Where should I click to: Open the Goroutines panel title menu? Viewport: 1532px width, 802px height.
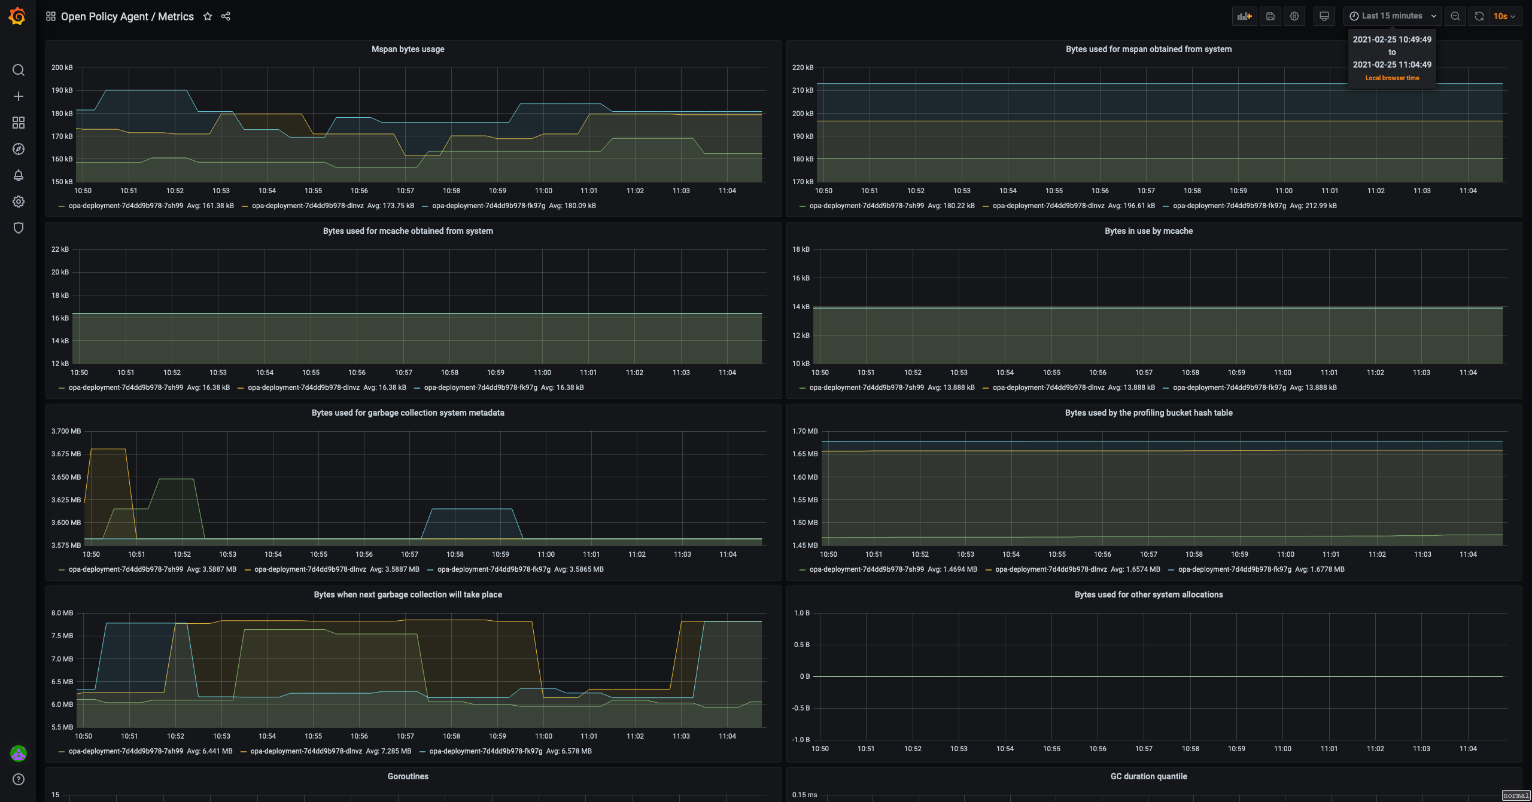[x=408, y=776]
